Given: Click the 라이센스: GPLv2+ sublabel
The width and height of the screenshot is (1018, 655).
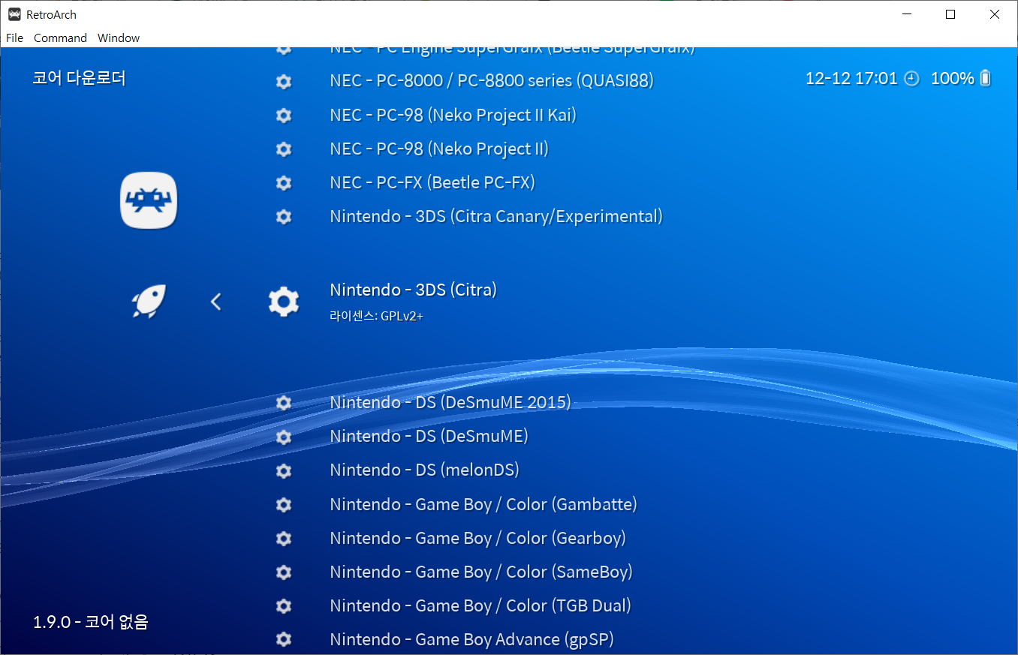Looking at the screenshot, I should pyautogui.click(x=376, y=317).
